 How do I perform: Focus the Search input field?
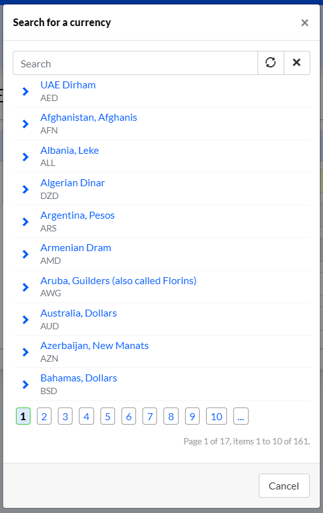point(135,63)
